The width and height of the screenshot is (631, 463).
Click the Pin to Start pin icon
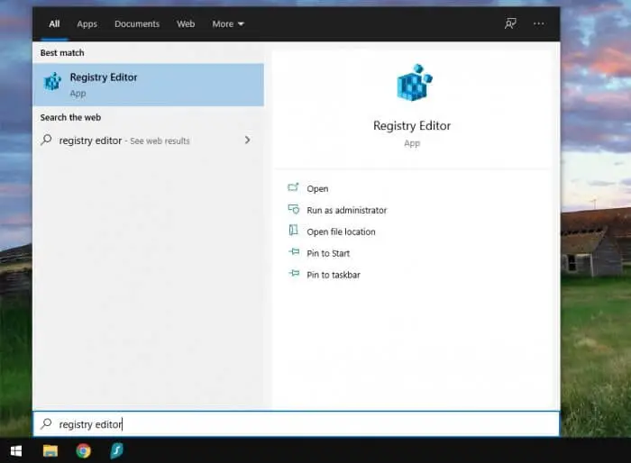tap(294, 252)
